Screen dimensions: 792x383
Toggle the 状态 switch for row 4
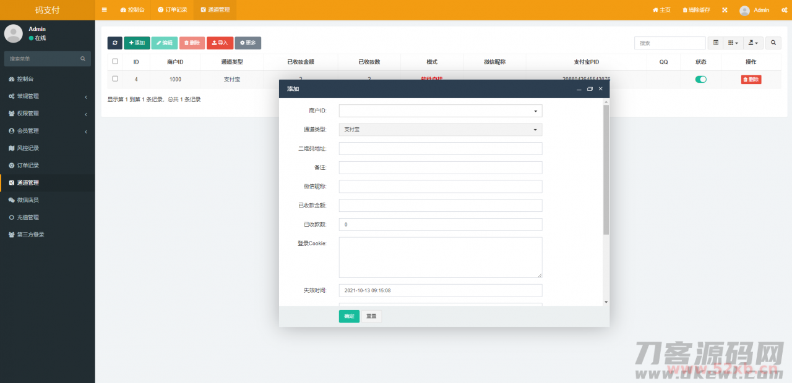click(x=700, y=79)
